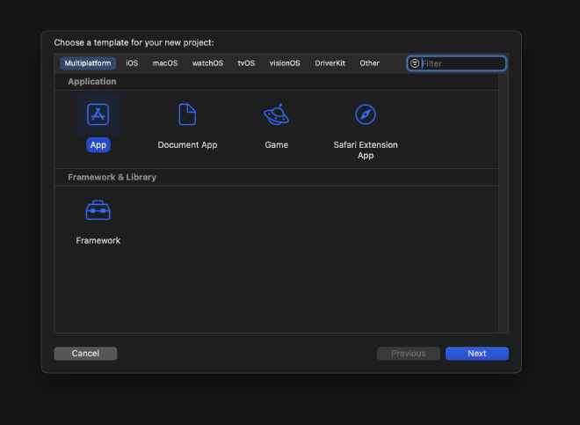Screen dimensions: 580x425
Task: Click the "Game" label text
Action: 276,145
